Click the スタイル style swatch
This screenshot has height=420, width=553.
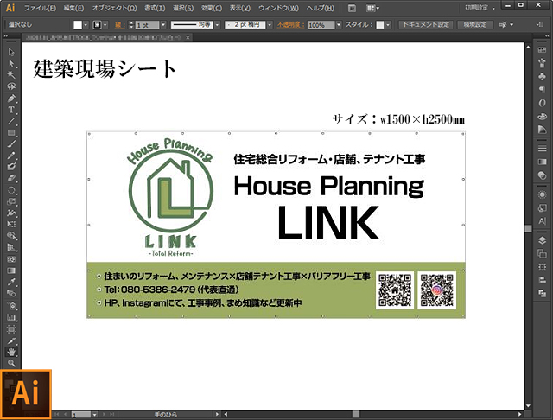[x=380, y=25]
